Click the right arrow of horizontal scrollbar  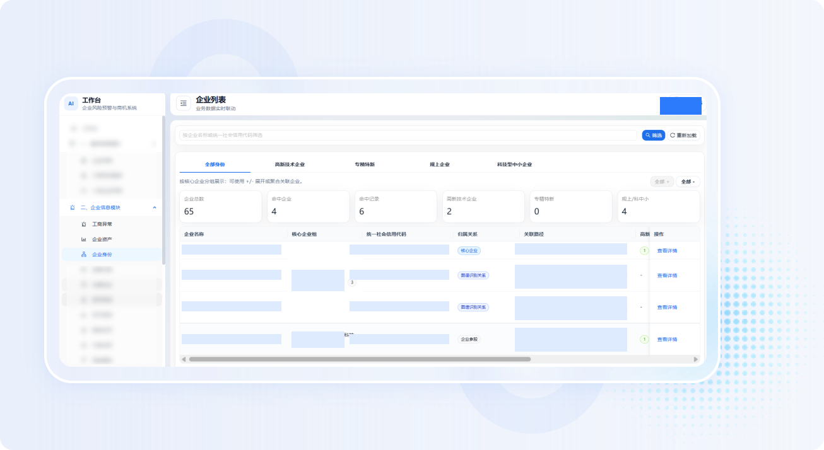point(696,359)
